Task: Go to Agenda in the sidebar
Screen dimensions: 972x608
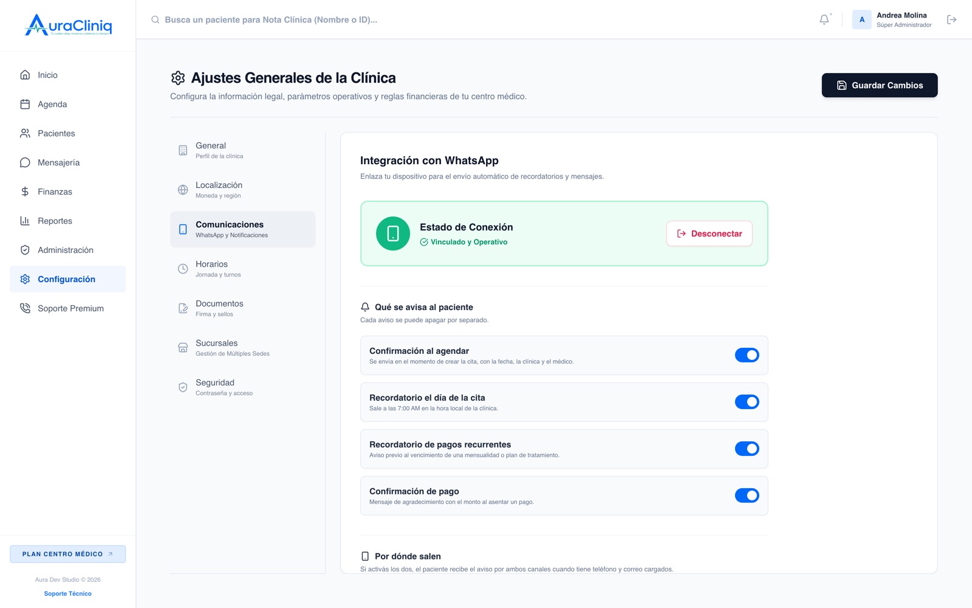Action: click(68, 104)
